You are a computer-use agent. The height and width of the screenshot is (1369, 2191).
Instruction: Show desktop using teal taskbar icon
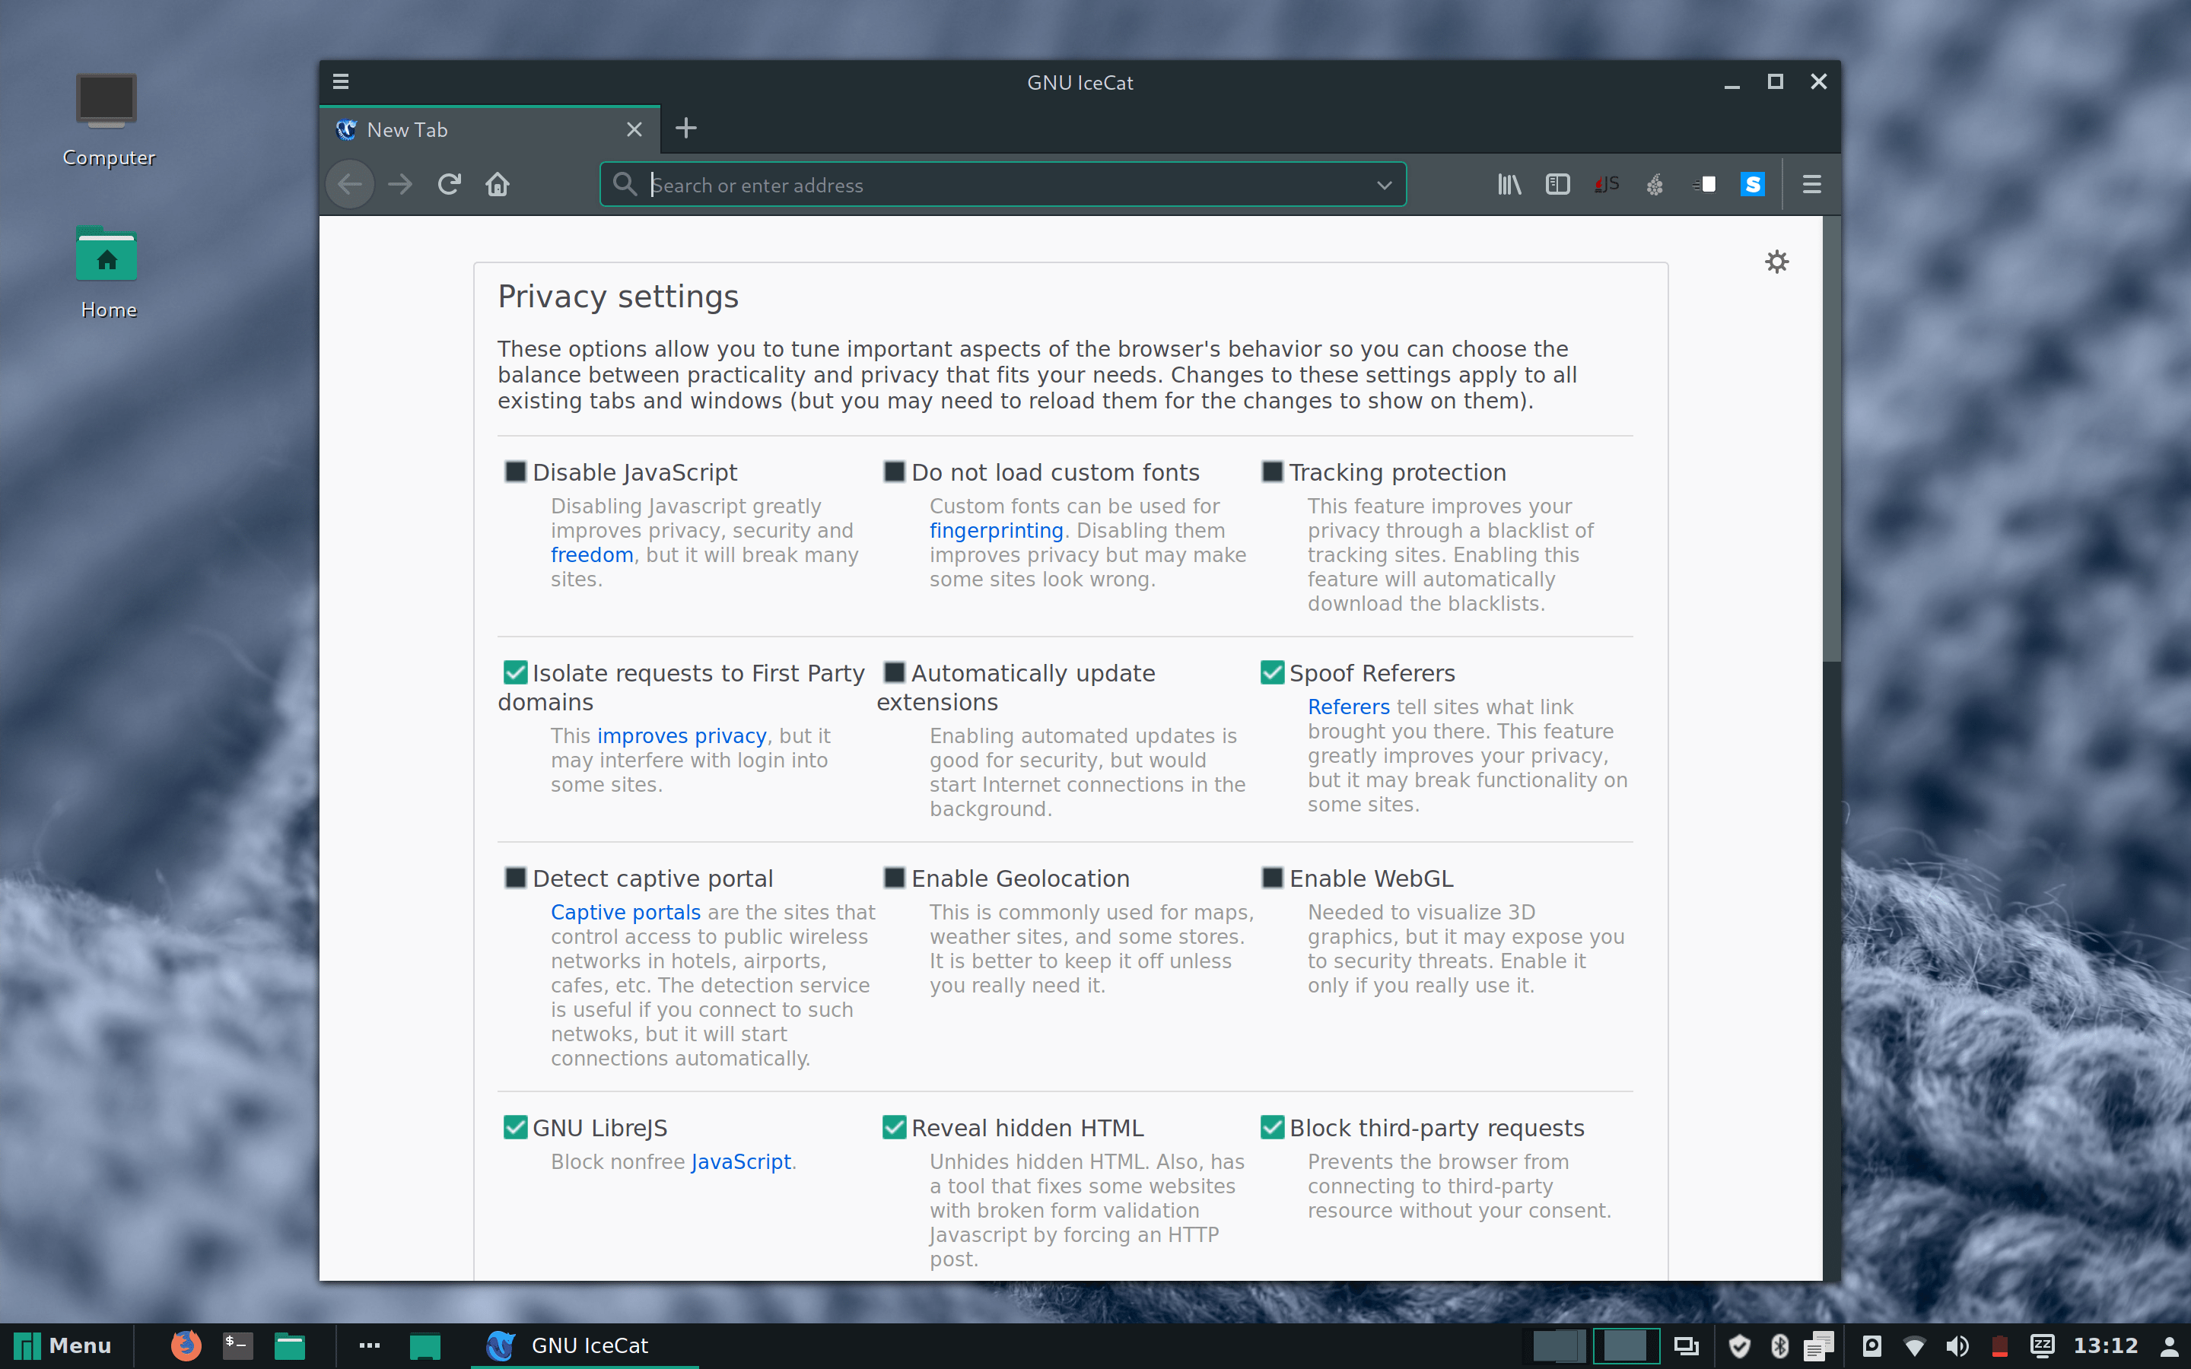click(x=425, y=1346)
